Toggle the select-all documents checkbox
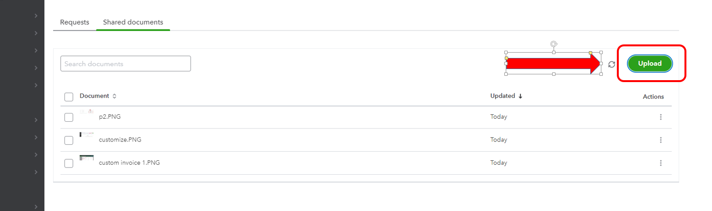712x211 pixels. 69,97
